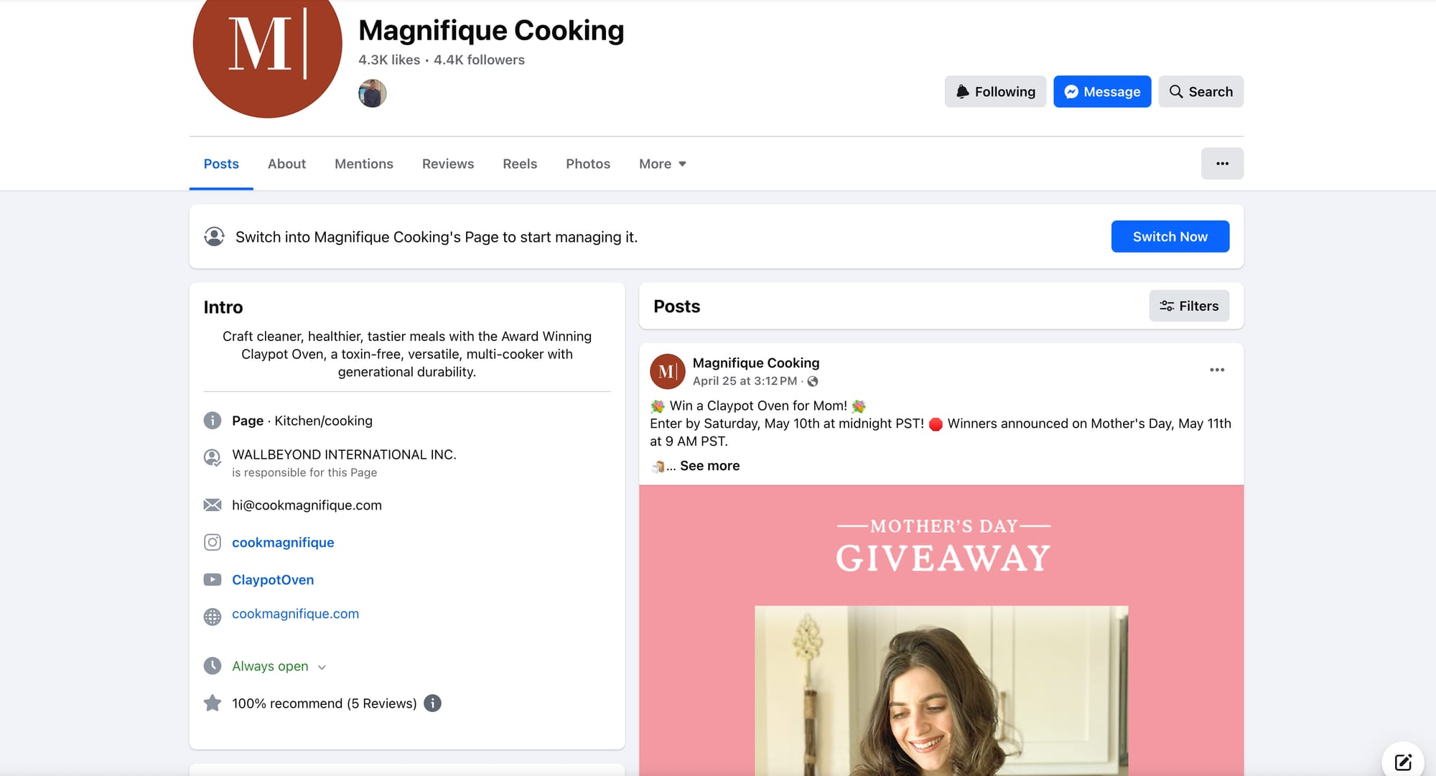Click the post's public globe icon

click(x=813, y=381)
